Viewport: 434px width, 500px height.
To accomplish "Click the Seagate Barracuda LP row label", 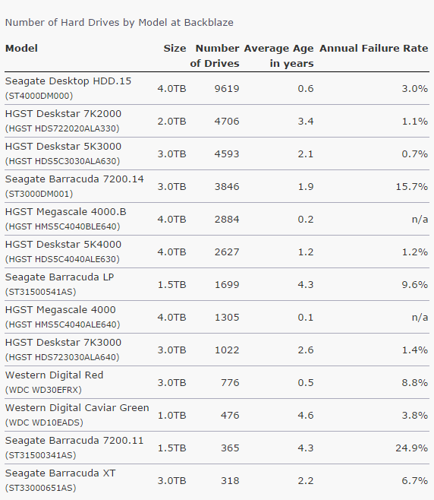I will [59, 277].
